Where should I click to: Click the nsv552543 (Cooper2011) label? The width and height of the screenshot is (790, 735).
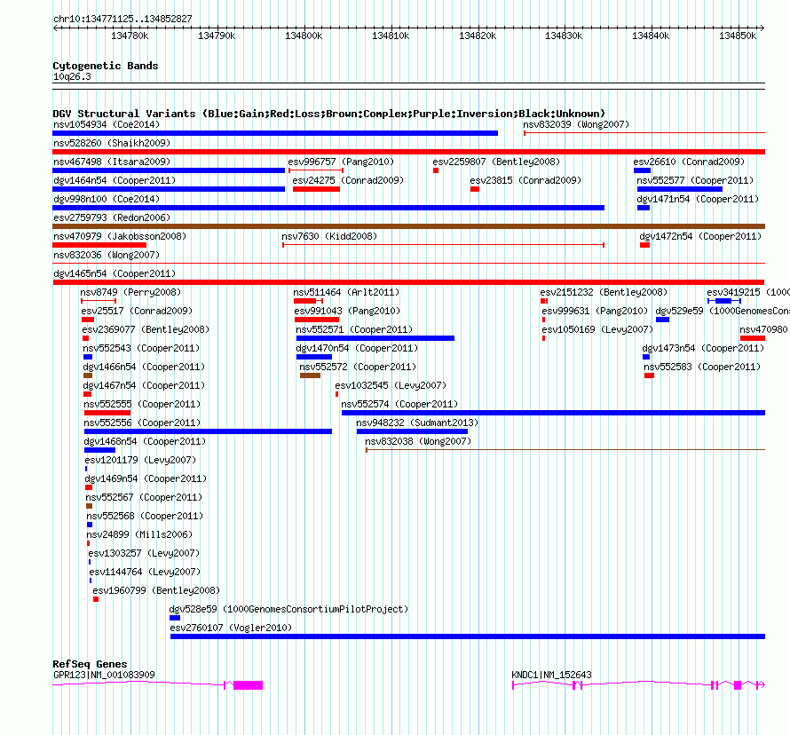click(x=141, y=348)
